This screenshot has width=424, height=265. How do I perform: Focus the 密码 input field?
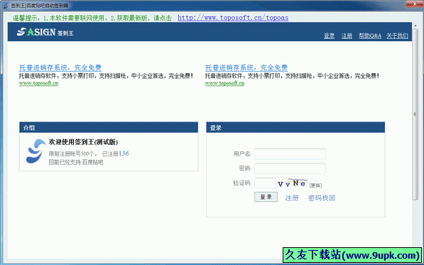coord(290,168)
